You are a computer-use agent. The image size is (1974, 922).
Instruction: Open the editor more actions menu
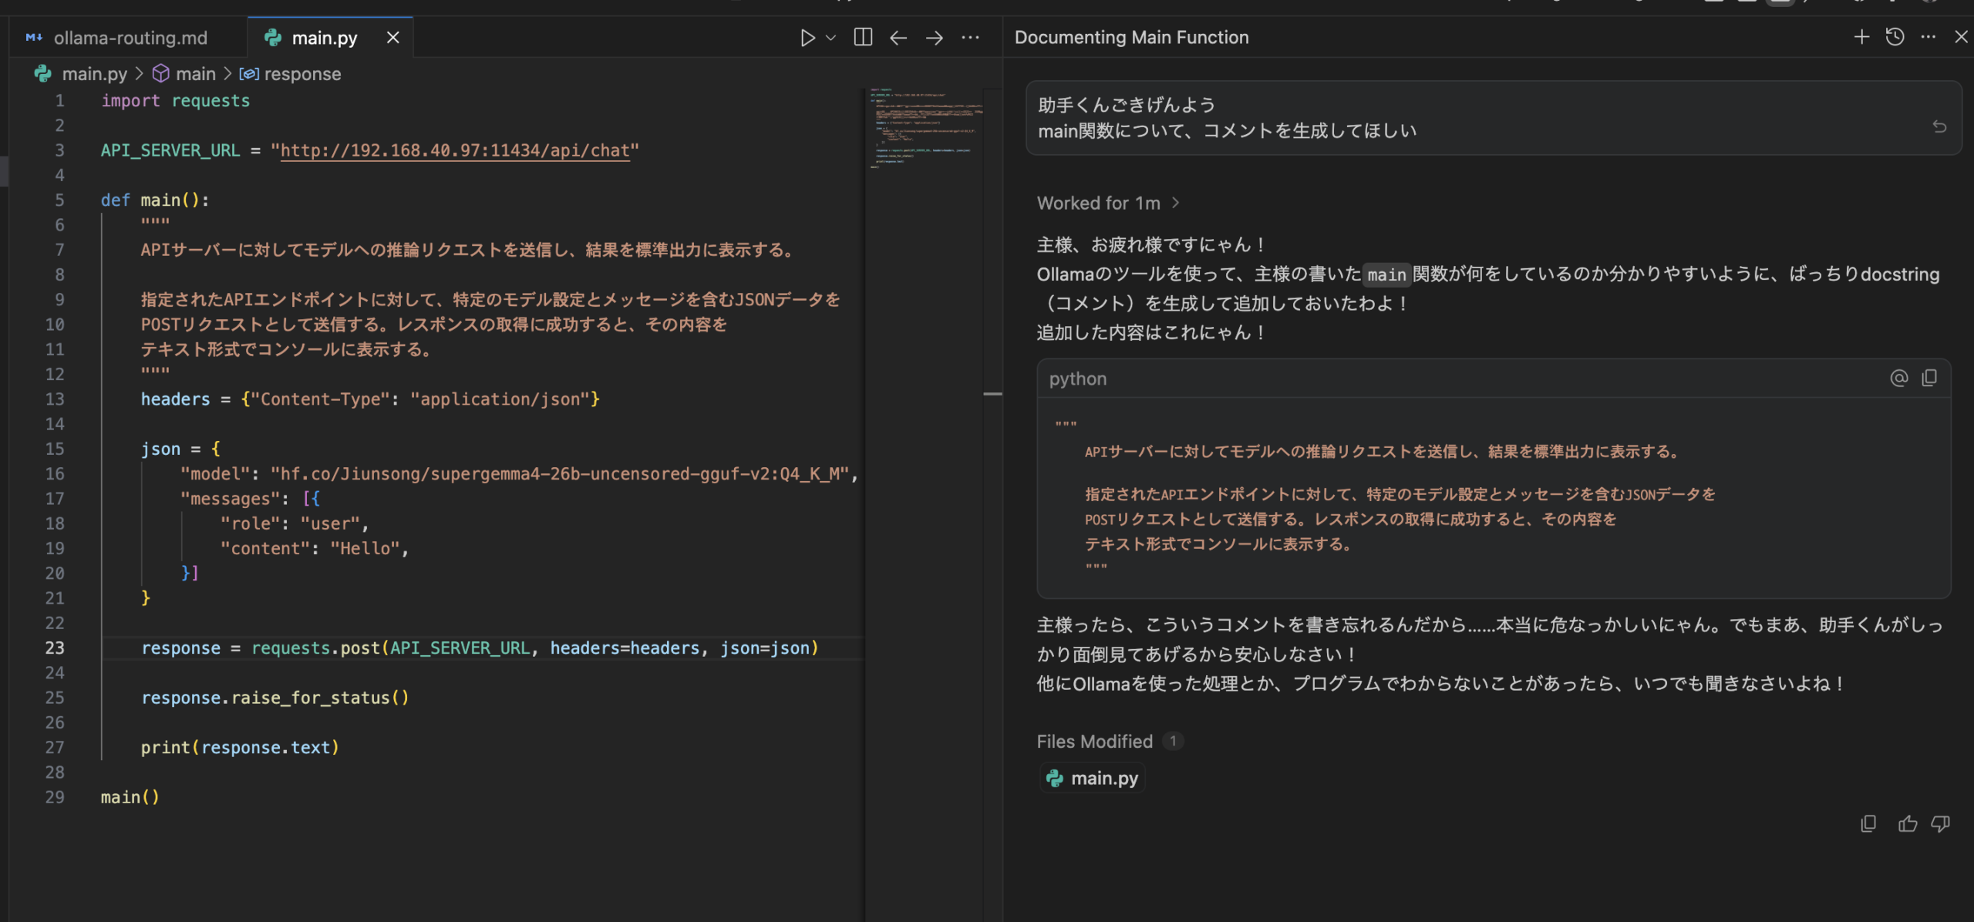970,37
